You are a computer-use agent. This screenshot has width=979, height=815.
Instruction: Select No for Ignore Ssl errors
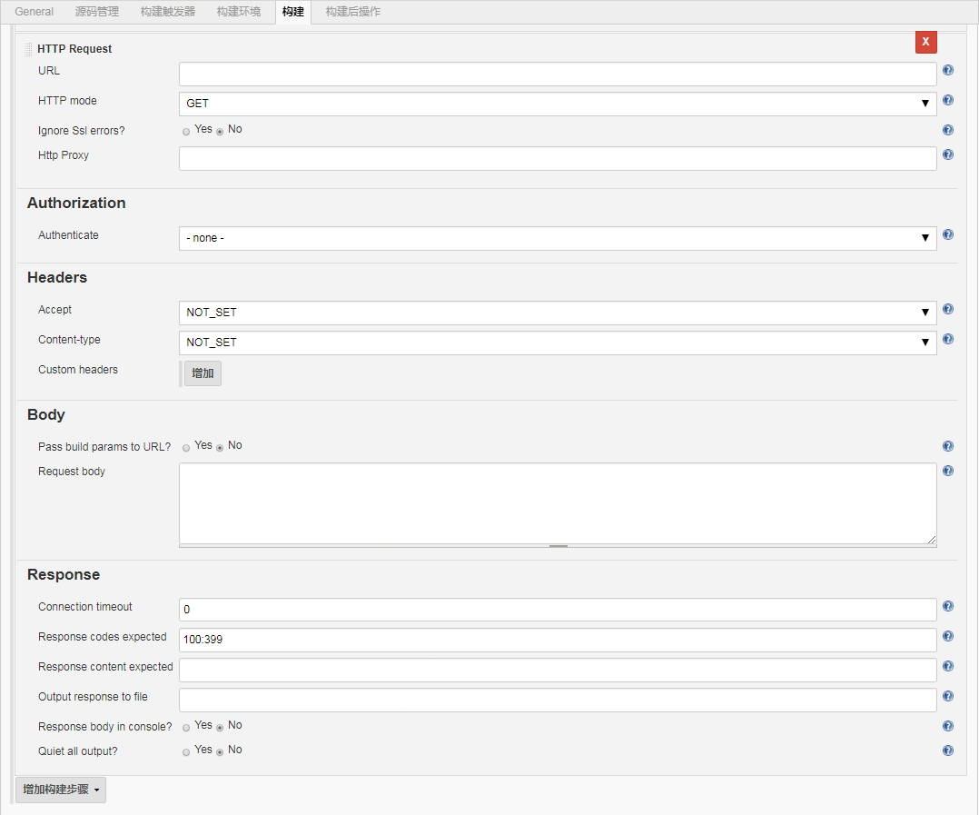click(x=220, y=132)
